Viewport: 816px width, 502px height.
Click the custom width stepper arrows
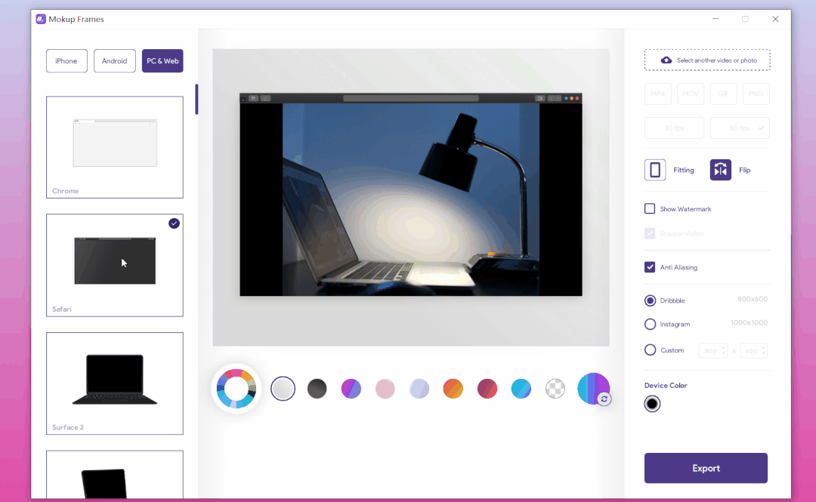click(723, 350)
